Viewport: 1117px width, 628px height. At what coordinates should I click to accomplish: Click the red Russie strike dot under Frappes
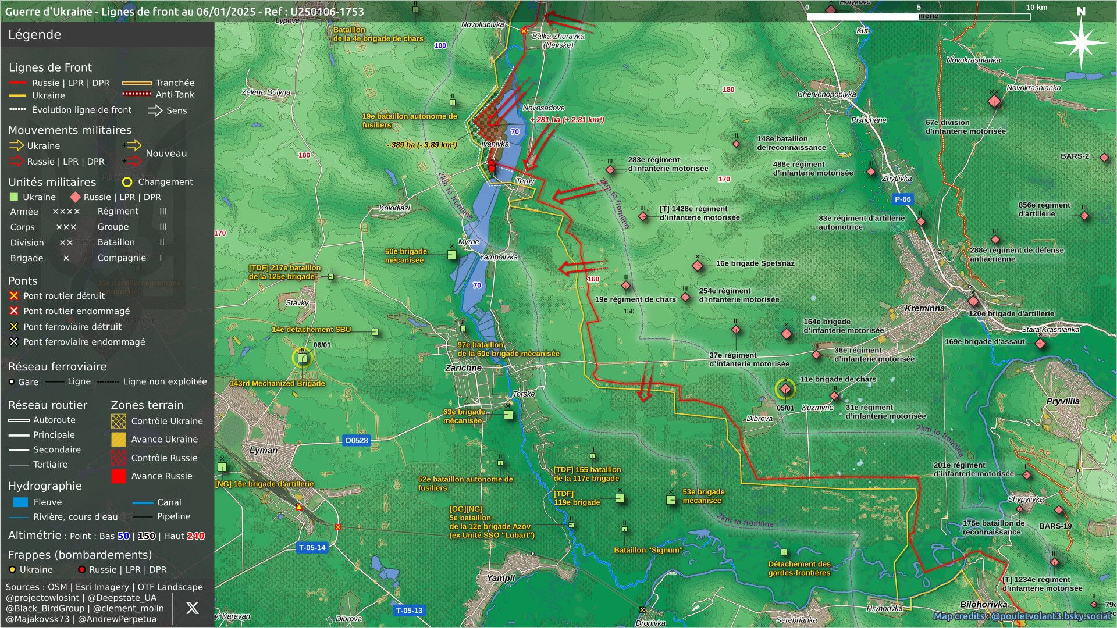pyautogui.click(x=81, y=570)
